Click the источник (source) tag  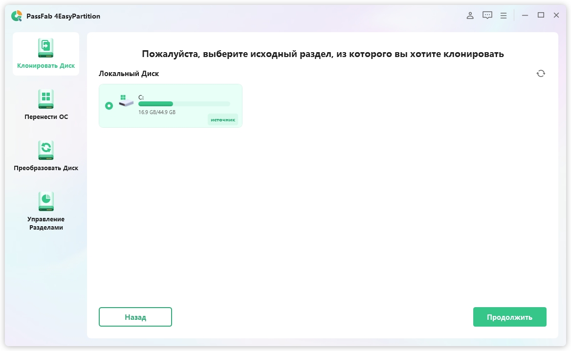[223, 120]
